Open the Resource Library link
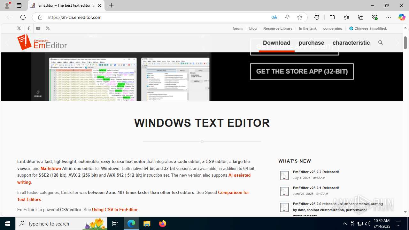The height and width of the screenshot is (230, 409). click(x=278, y=28)
